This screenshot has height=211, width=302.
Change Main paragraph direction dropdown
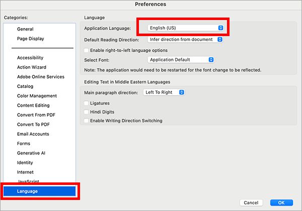pyautogui.click(x=164, y=92)
